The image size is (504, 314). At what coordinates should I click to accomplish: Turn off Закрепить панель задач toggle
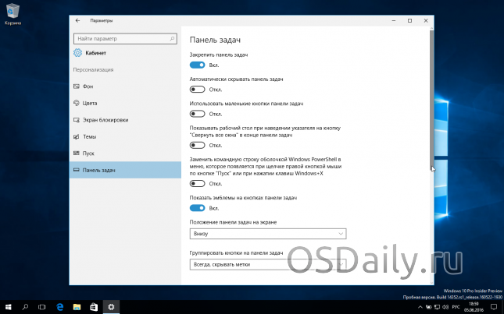[x=198, y=65]
